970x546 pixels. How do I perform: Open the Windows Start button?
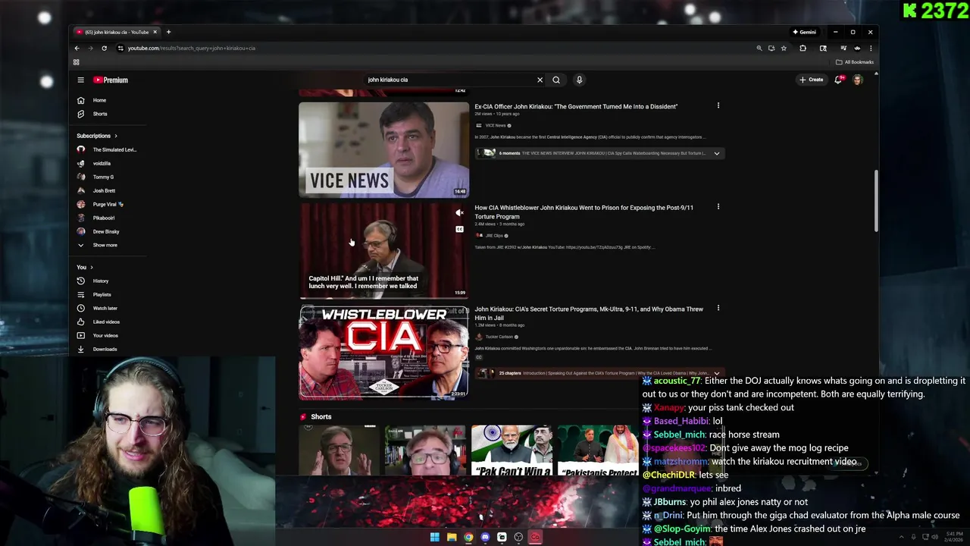pos(435,537)
